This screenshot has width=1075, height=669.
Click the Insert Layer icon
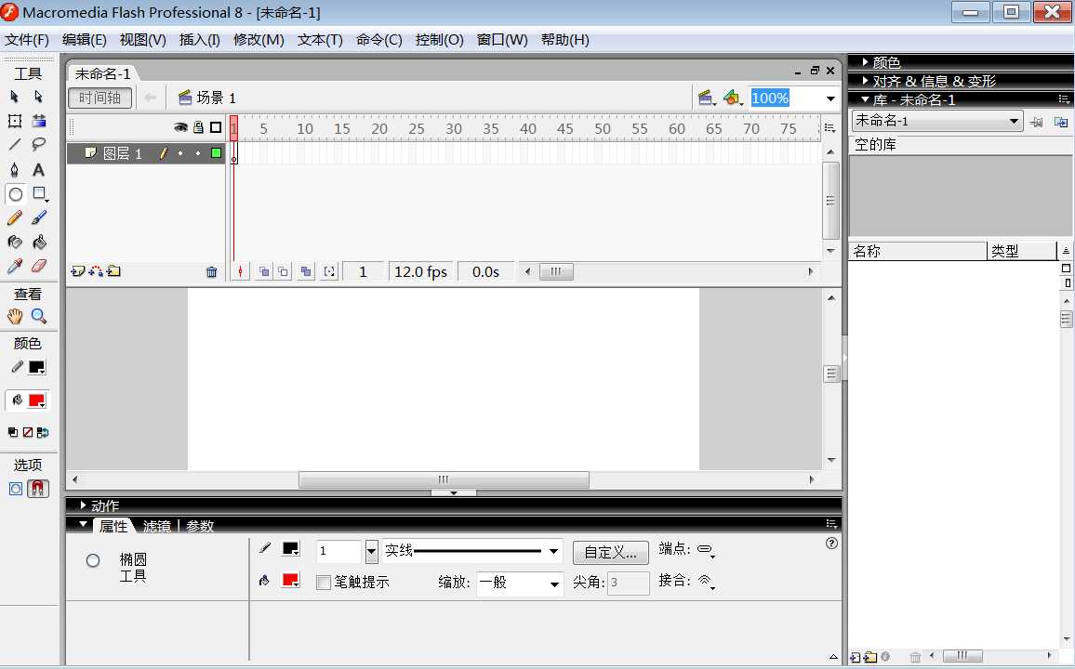(x=77, y=271)
